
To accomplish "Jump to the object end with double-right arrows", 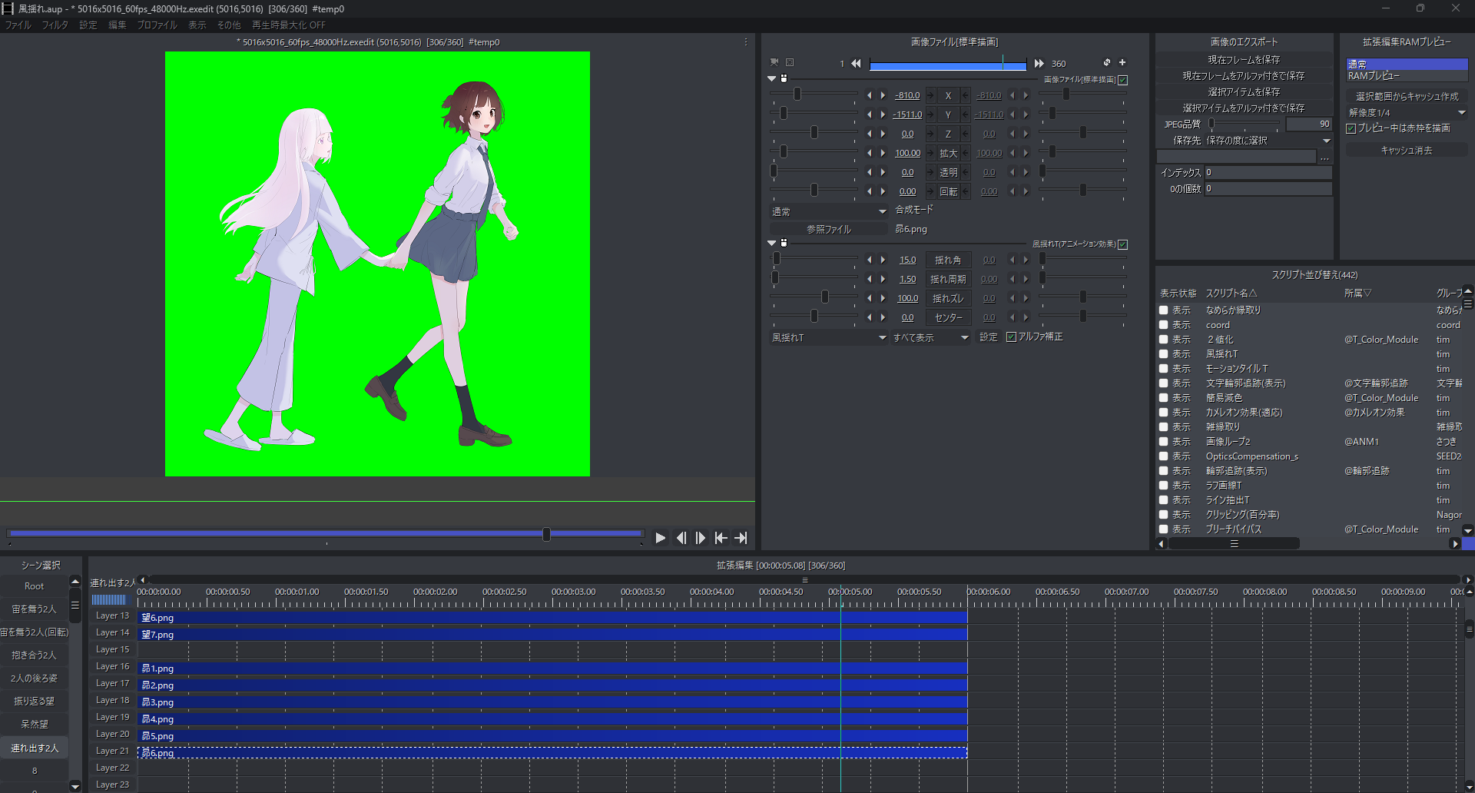I will point(1039,63).
